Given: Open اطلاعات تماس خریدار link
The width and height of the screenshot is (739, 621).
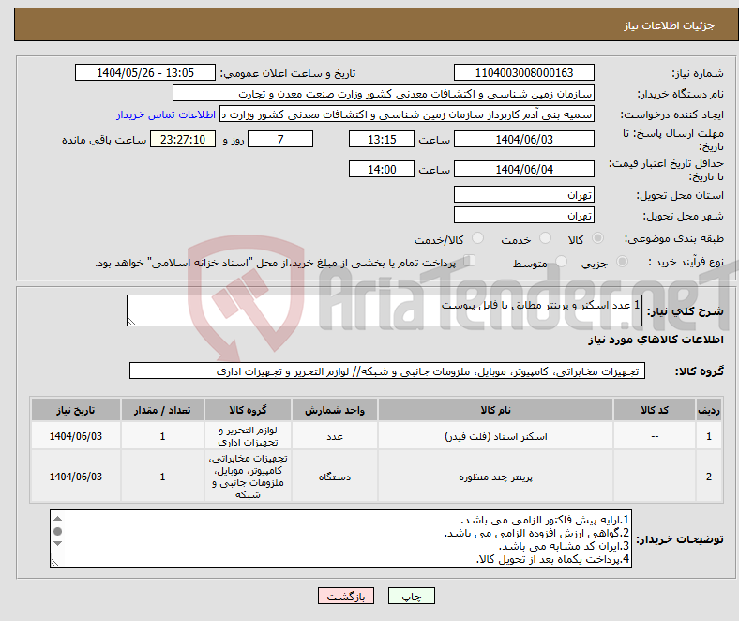Looking at the screenshot, I should (x=166, y=114).
